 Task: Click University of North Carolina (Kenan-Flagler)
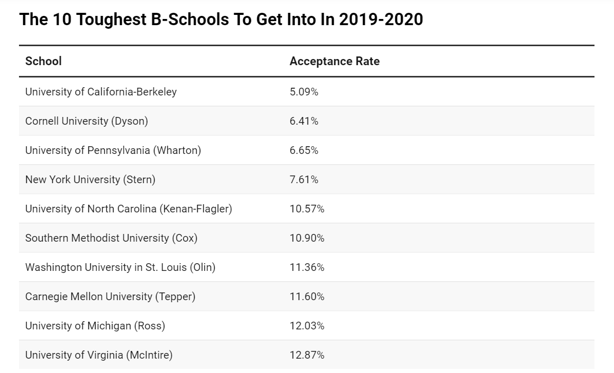(x=128, y=209)
